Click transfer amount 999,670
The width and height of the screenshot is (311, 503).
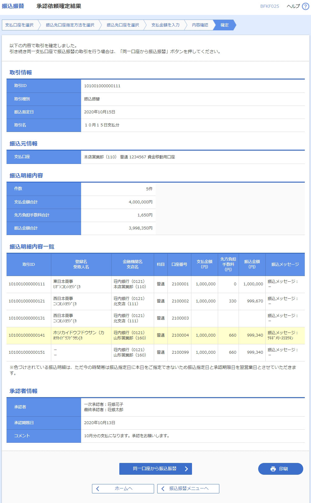(255, 301)
